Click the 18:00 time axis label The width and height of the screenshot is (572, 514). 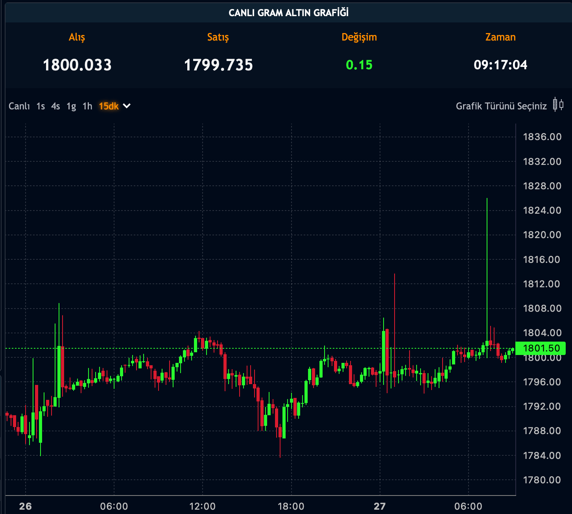[x=291, y=506]
